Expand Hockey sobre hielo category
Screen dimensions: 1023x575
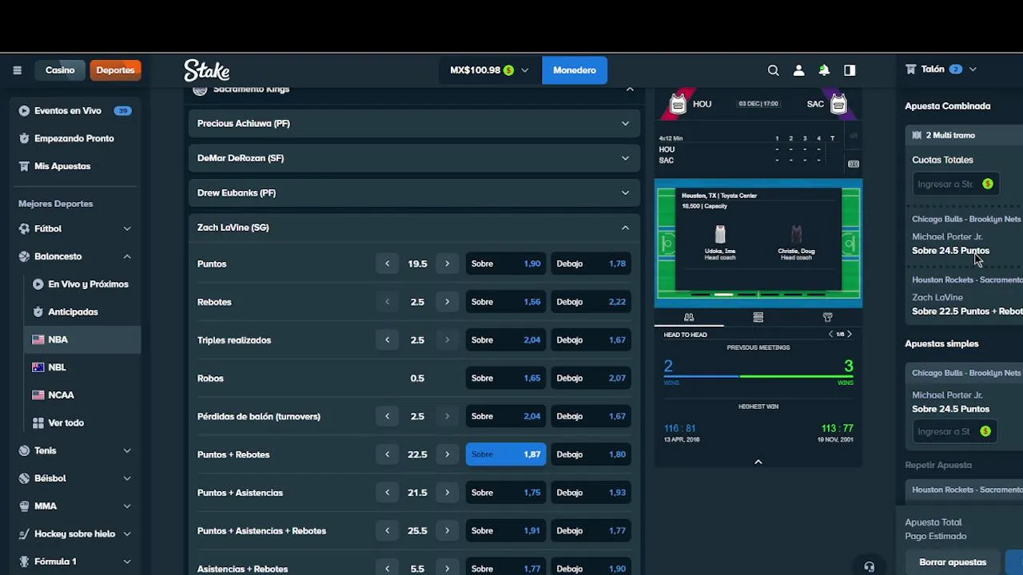pyautogui.click(x=127, y=533)
